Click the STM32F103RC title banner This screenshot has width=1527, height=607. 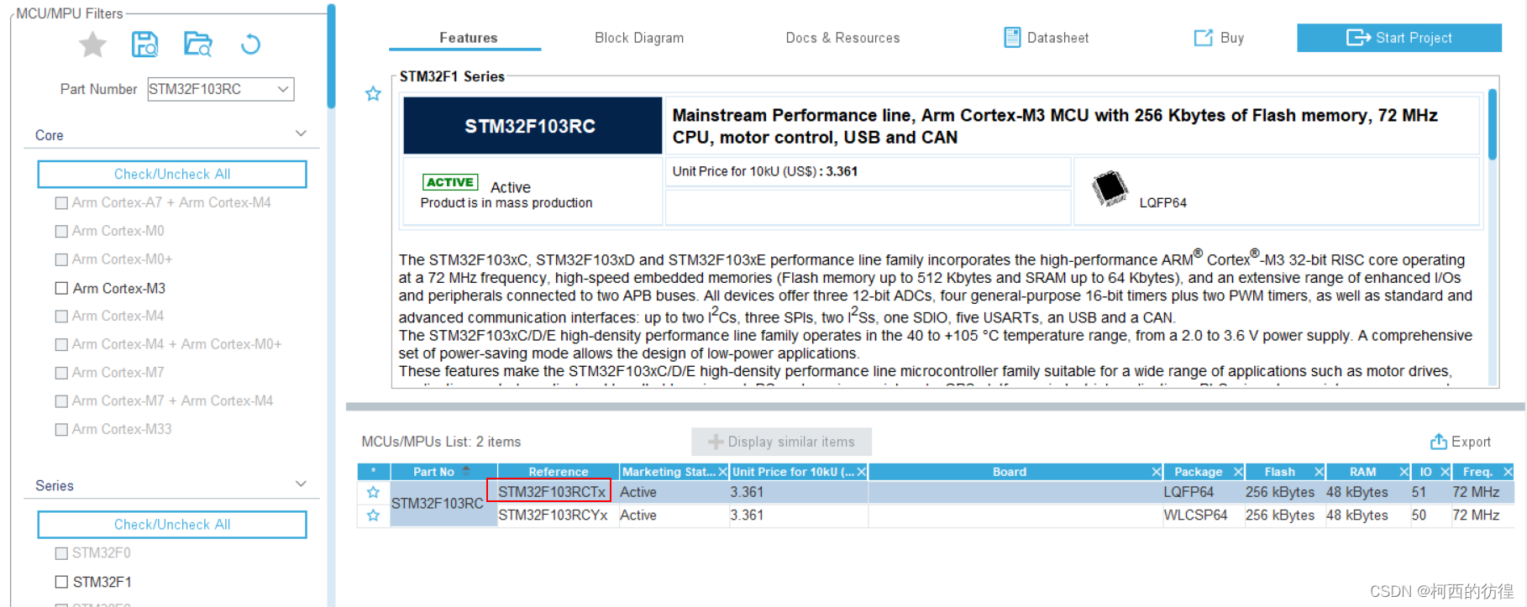pyautogui.click(x=533, y=126)
